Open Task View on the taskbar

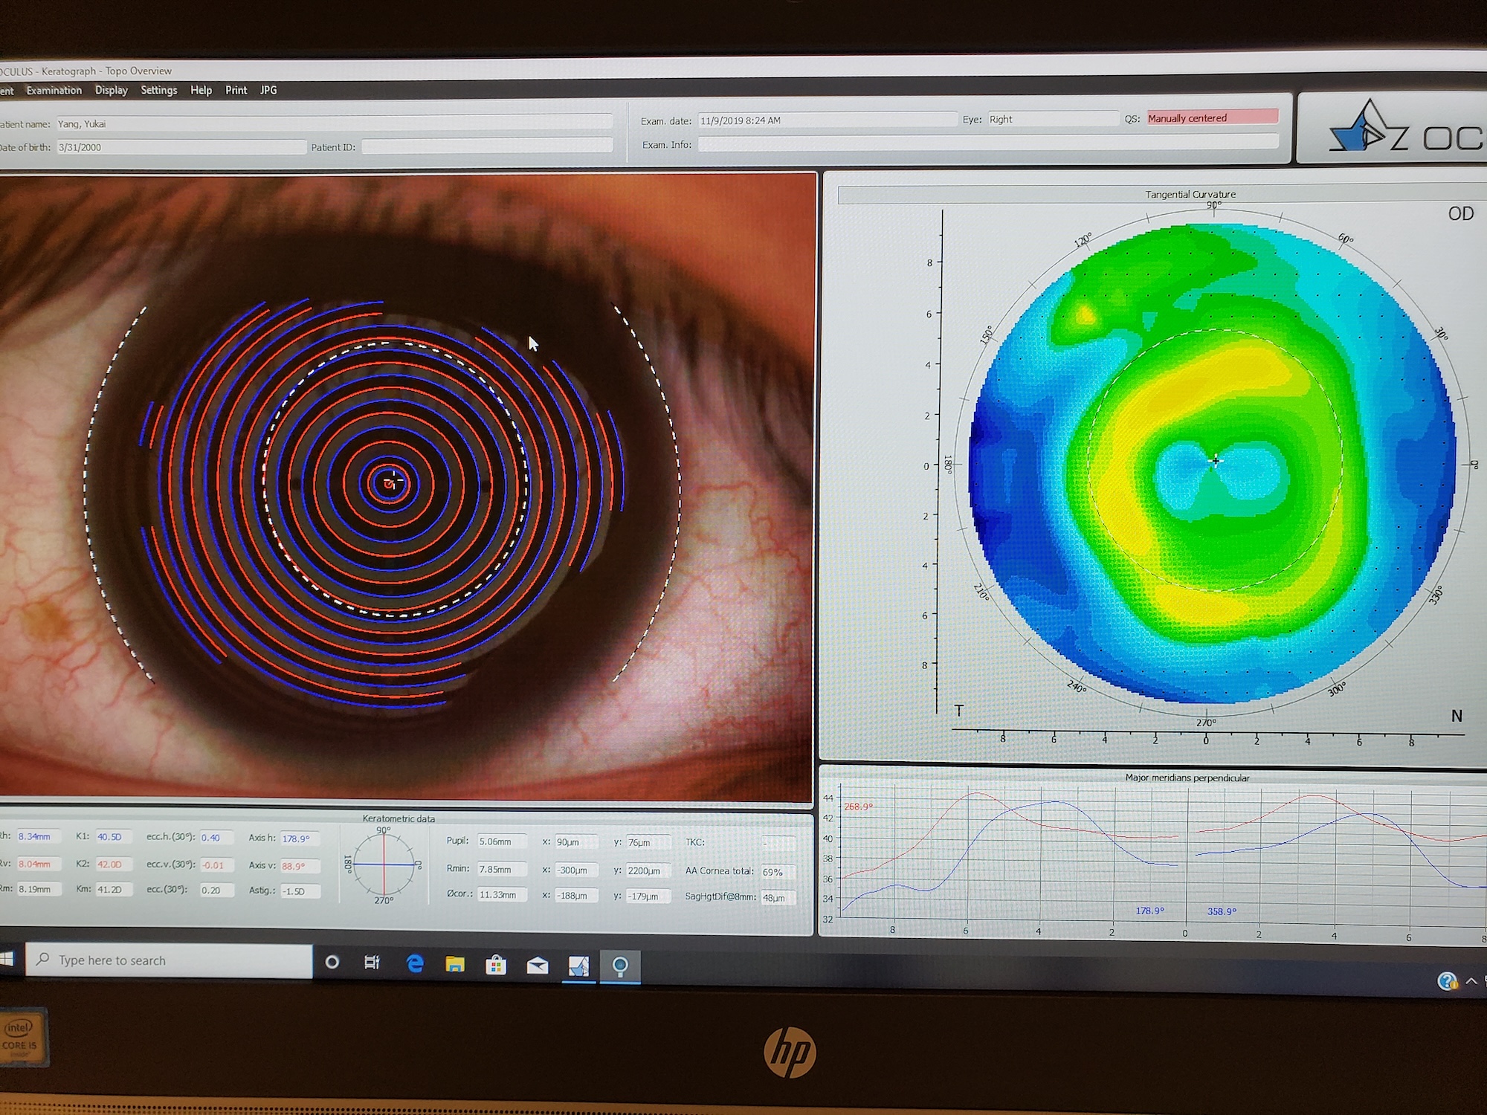click(x=373, y=963)
